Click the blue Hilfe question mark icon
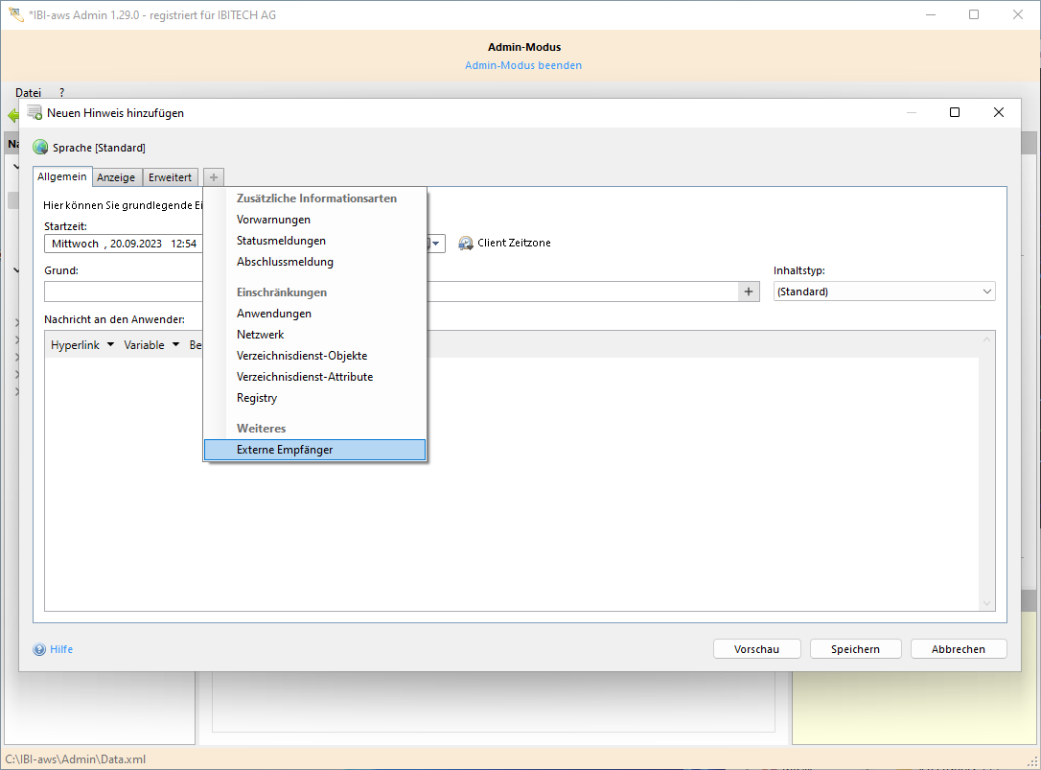1041x770 pixels. tap(39, 649)
